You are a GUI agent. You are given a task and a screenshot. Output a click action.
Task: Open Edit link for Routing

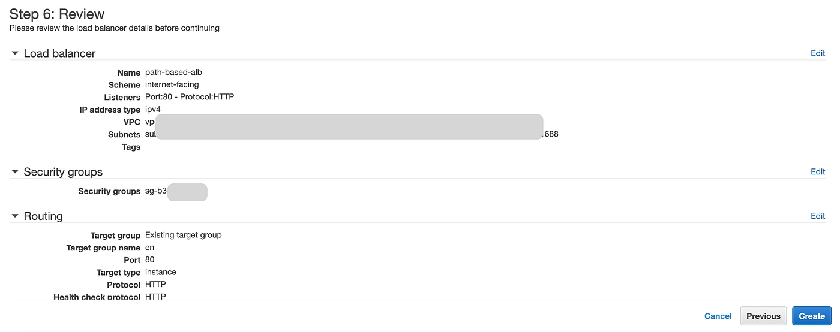tap(818, 216)
